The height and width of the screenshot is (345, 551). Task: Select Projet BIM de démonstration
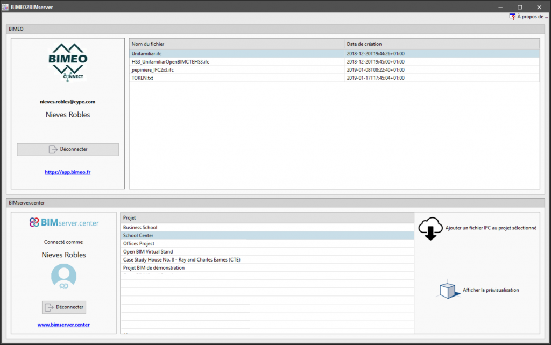pos(267,267)
